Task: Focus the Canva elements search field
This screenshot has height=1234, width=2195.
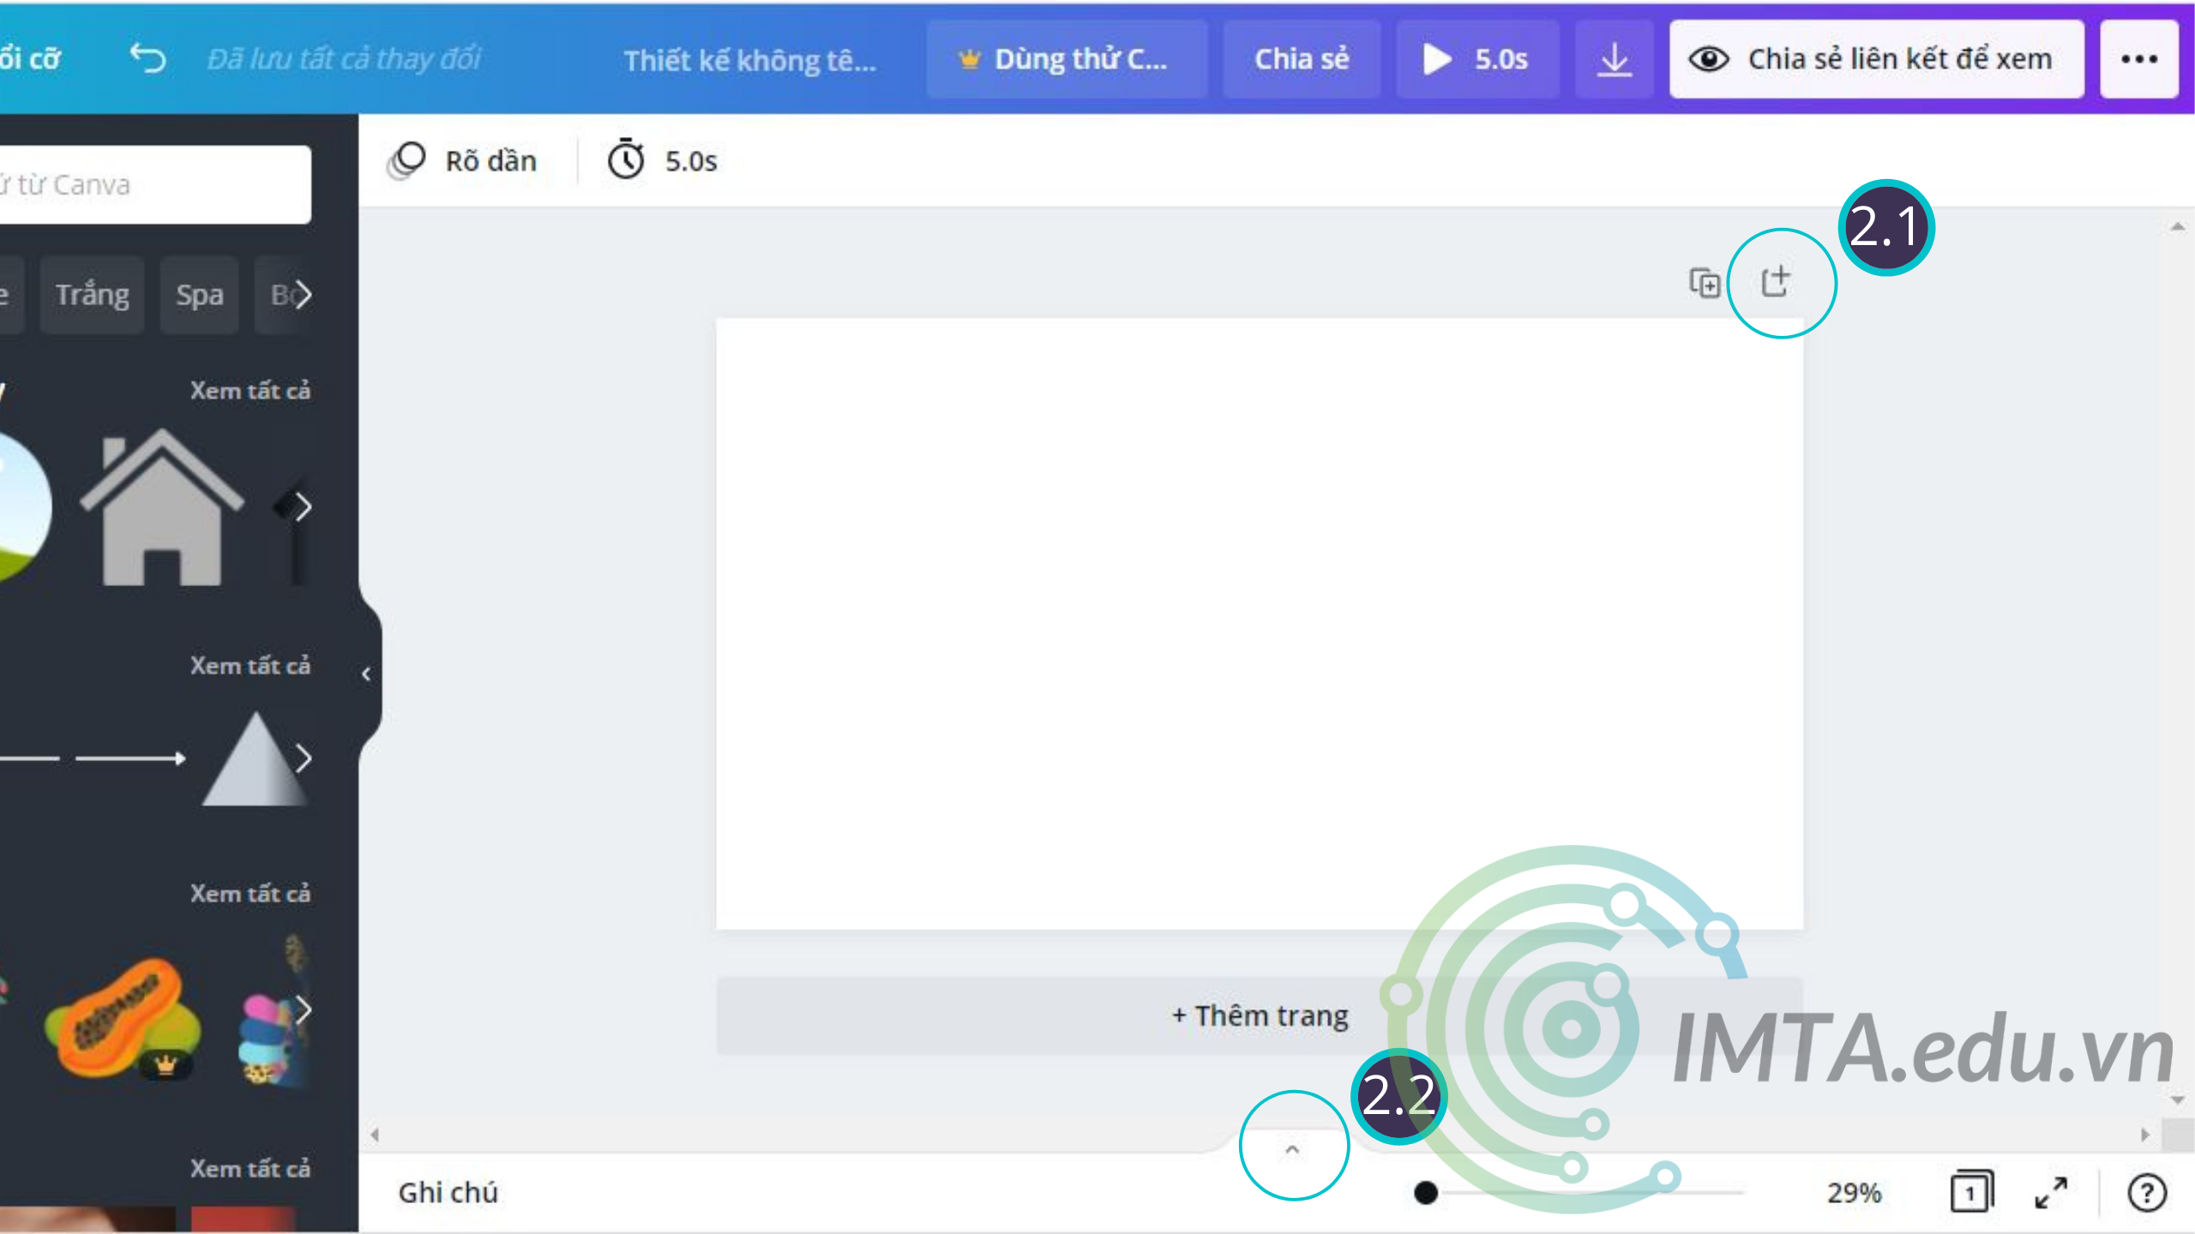Action: (x=154, y=184)
